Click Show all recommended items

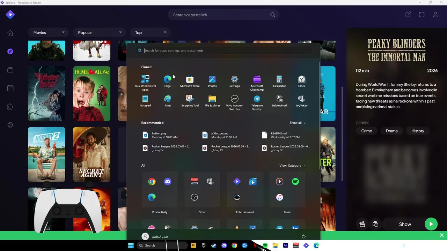[x=298, y=123]
